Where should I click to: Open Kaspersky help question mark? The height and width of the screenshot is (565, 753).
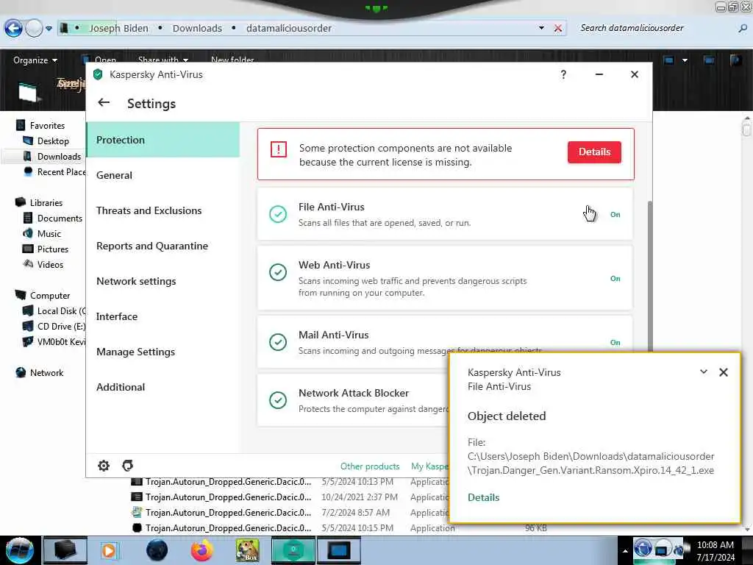pos(563,74)
